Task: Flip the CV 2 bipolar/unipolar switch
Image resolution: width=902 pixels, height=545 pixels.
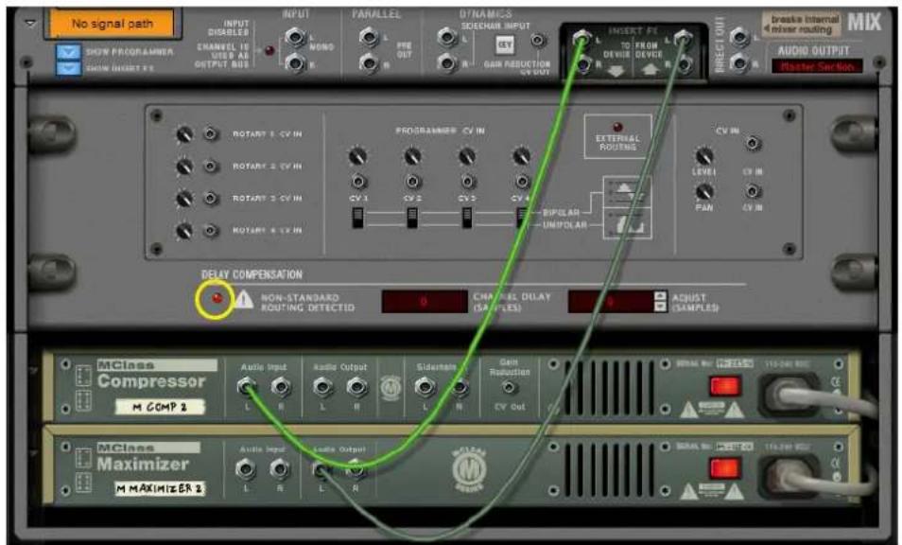Action: point(412,218)
